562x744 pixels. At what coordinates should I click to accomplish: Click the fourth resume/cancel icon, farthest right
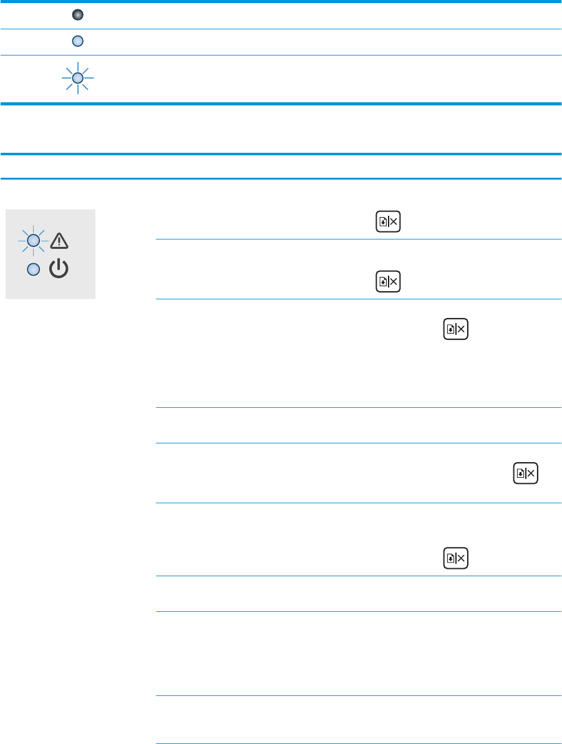pyautogui.click(x=527, y=473)
